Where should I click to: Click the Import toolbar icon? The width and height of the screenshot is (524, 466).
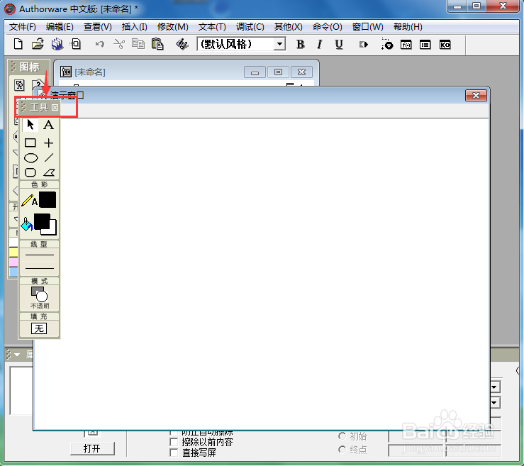point(76,44)
